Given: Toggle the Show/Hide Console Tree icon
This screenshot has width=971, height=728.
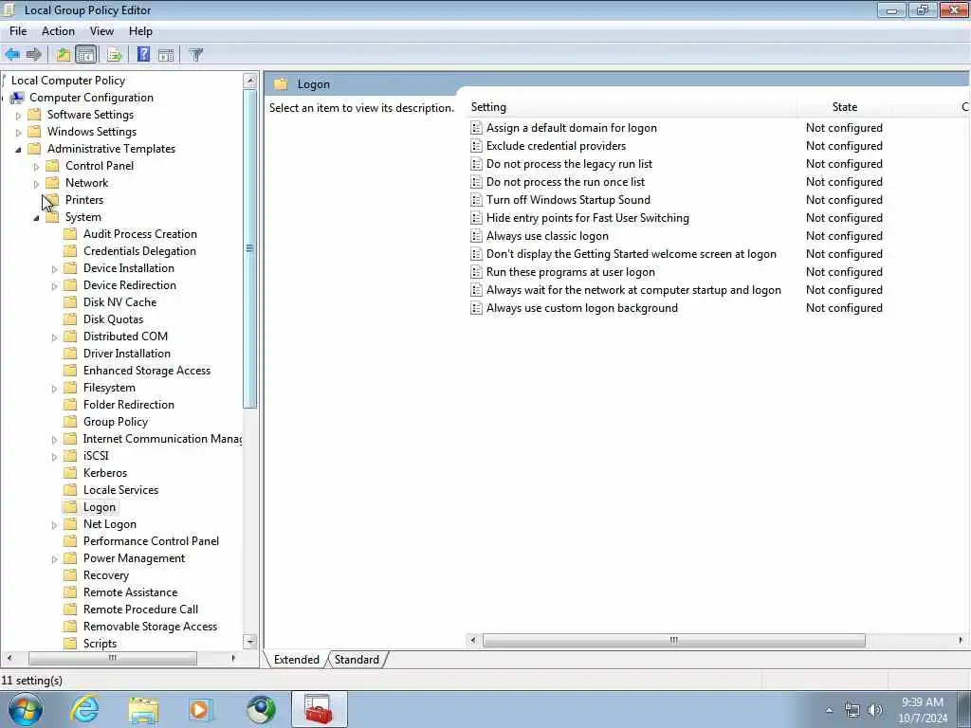Looking at the screenshot, I should [86, 54].
